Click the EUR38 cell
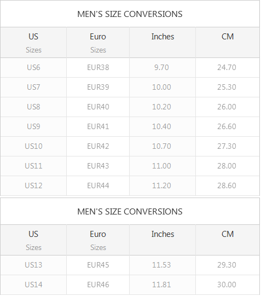Screen dimensions: 261x296 (98, 67)
